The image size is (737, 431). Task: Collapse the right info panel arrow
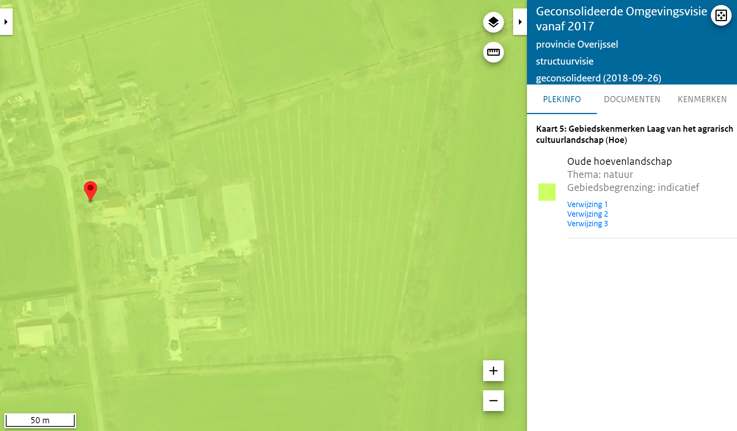coord(520,22)
